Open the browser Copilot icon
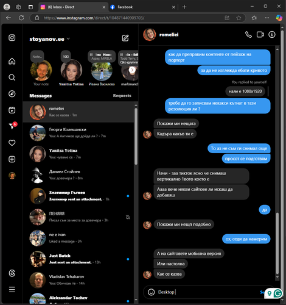The width and height of the screenshot is (286, 305). 279,18
